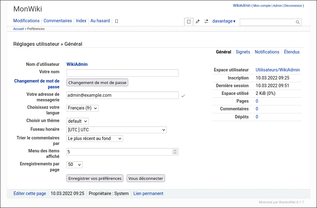Open the records per page dropdown
Viewport: 317px width, 208px height.
coord(74,165)
